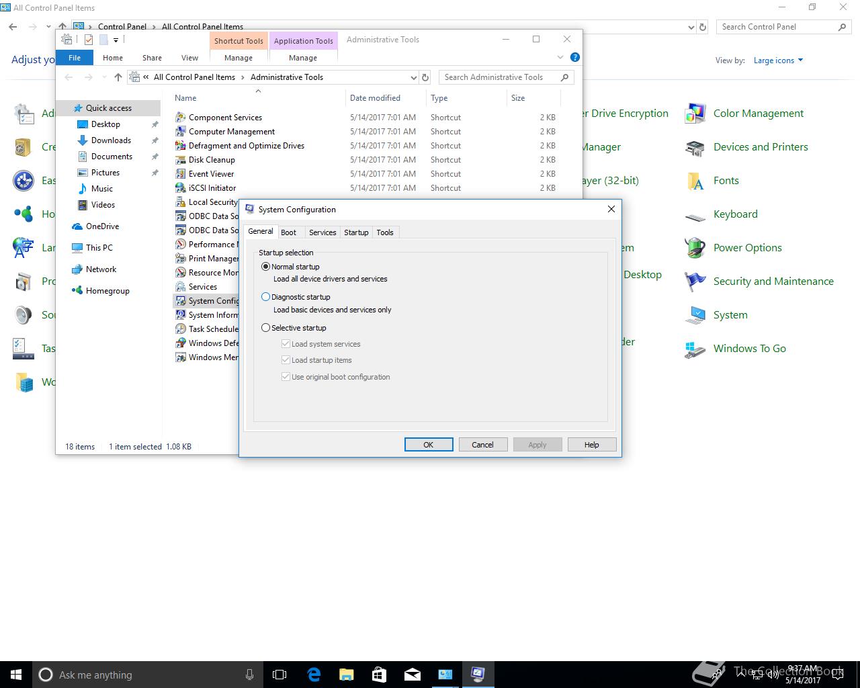Click the Security and Maintenance flag icon
This screenshot has width=860, height=688.
pyautogui.click(x=695, y=282)
